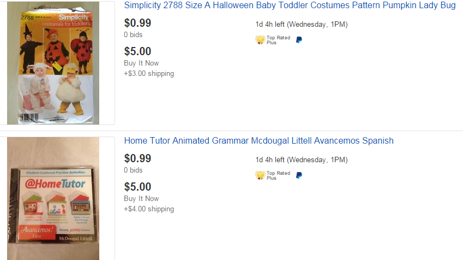Click the PayPal icon on Simplicity 2788 listing
This screenshot has height=260, width=463.
point(299,40)
